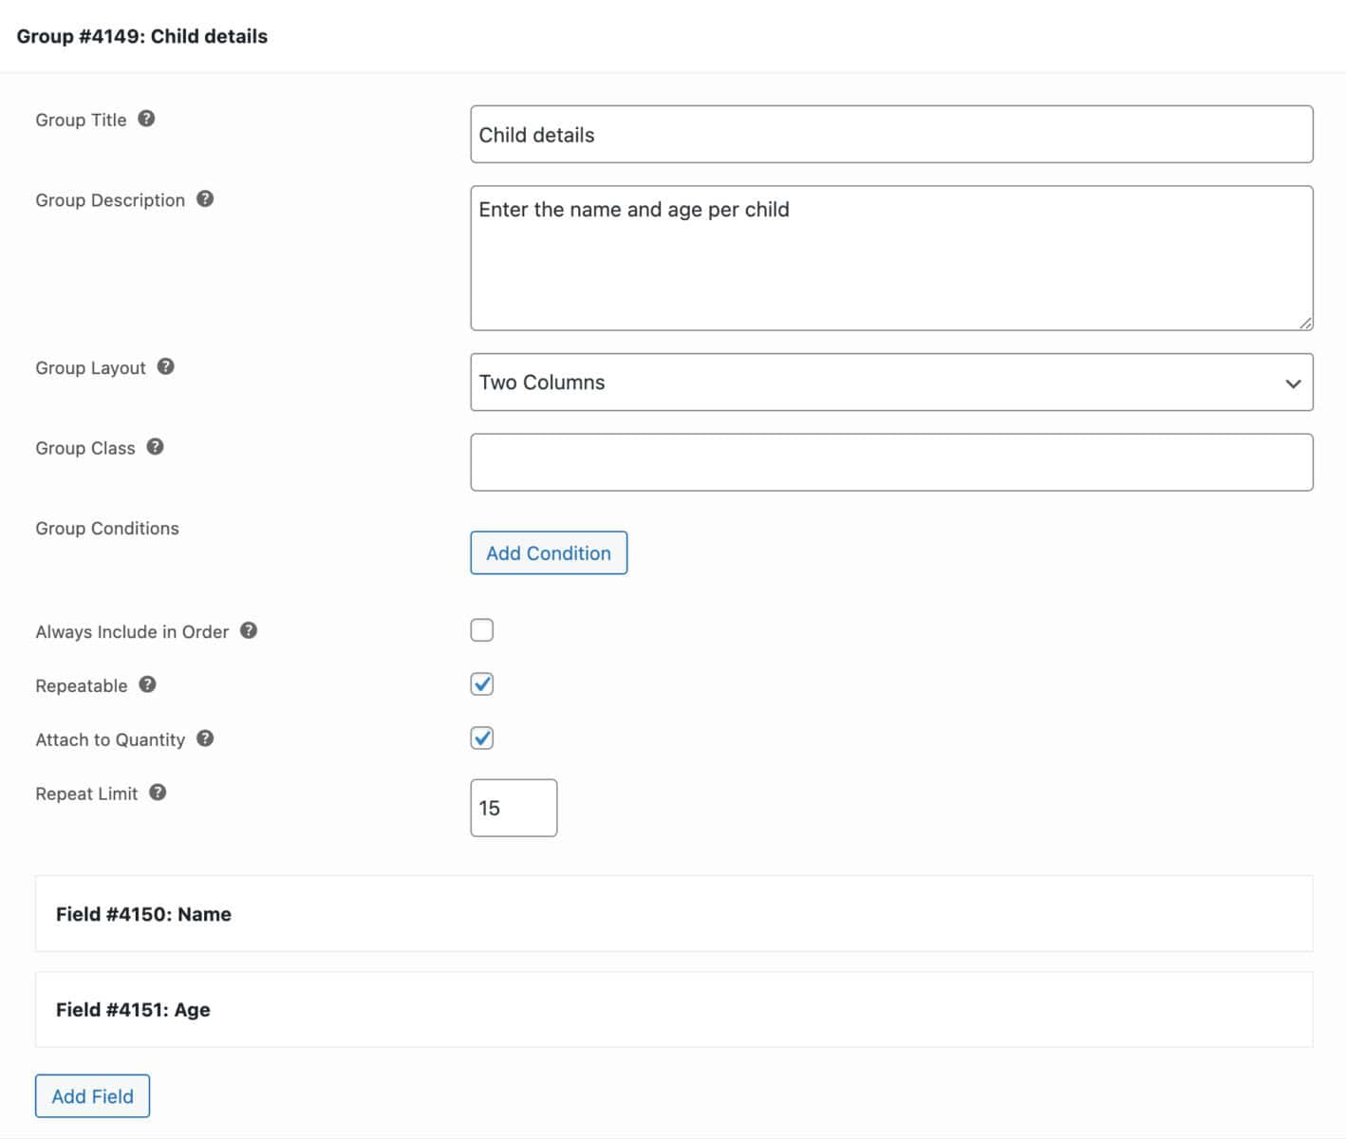Click the Group Title label text
This screenshot has height=1139, width=1346.
coord(81,121)
